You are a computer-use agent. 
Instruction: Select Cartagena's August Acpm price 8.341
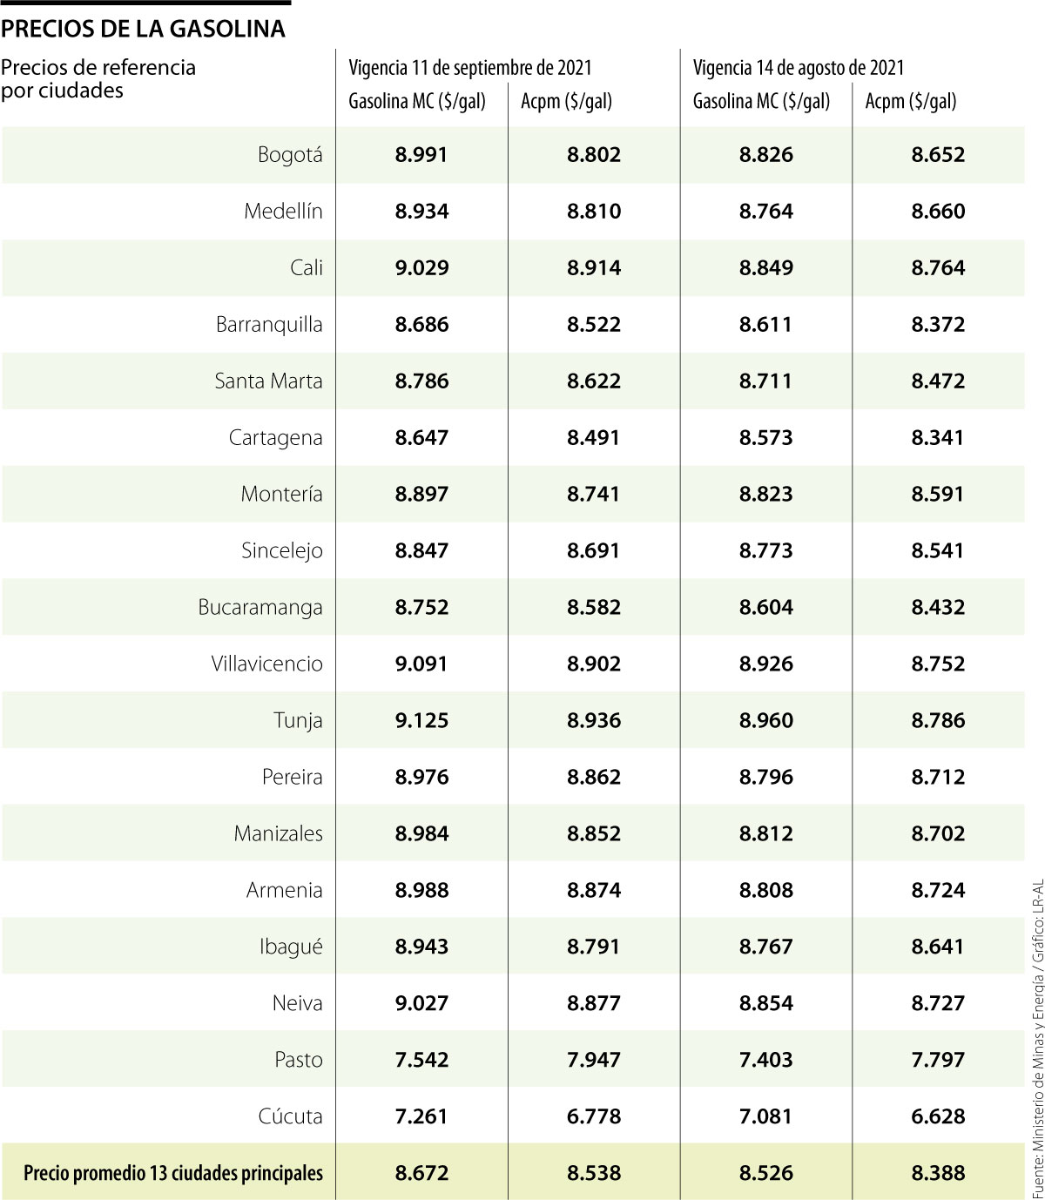938,438
